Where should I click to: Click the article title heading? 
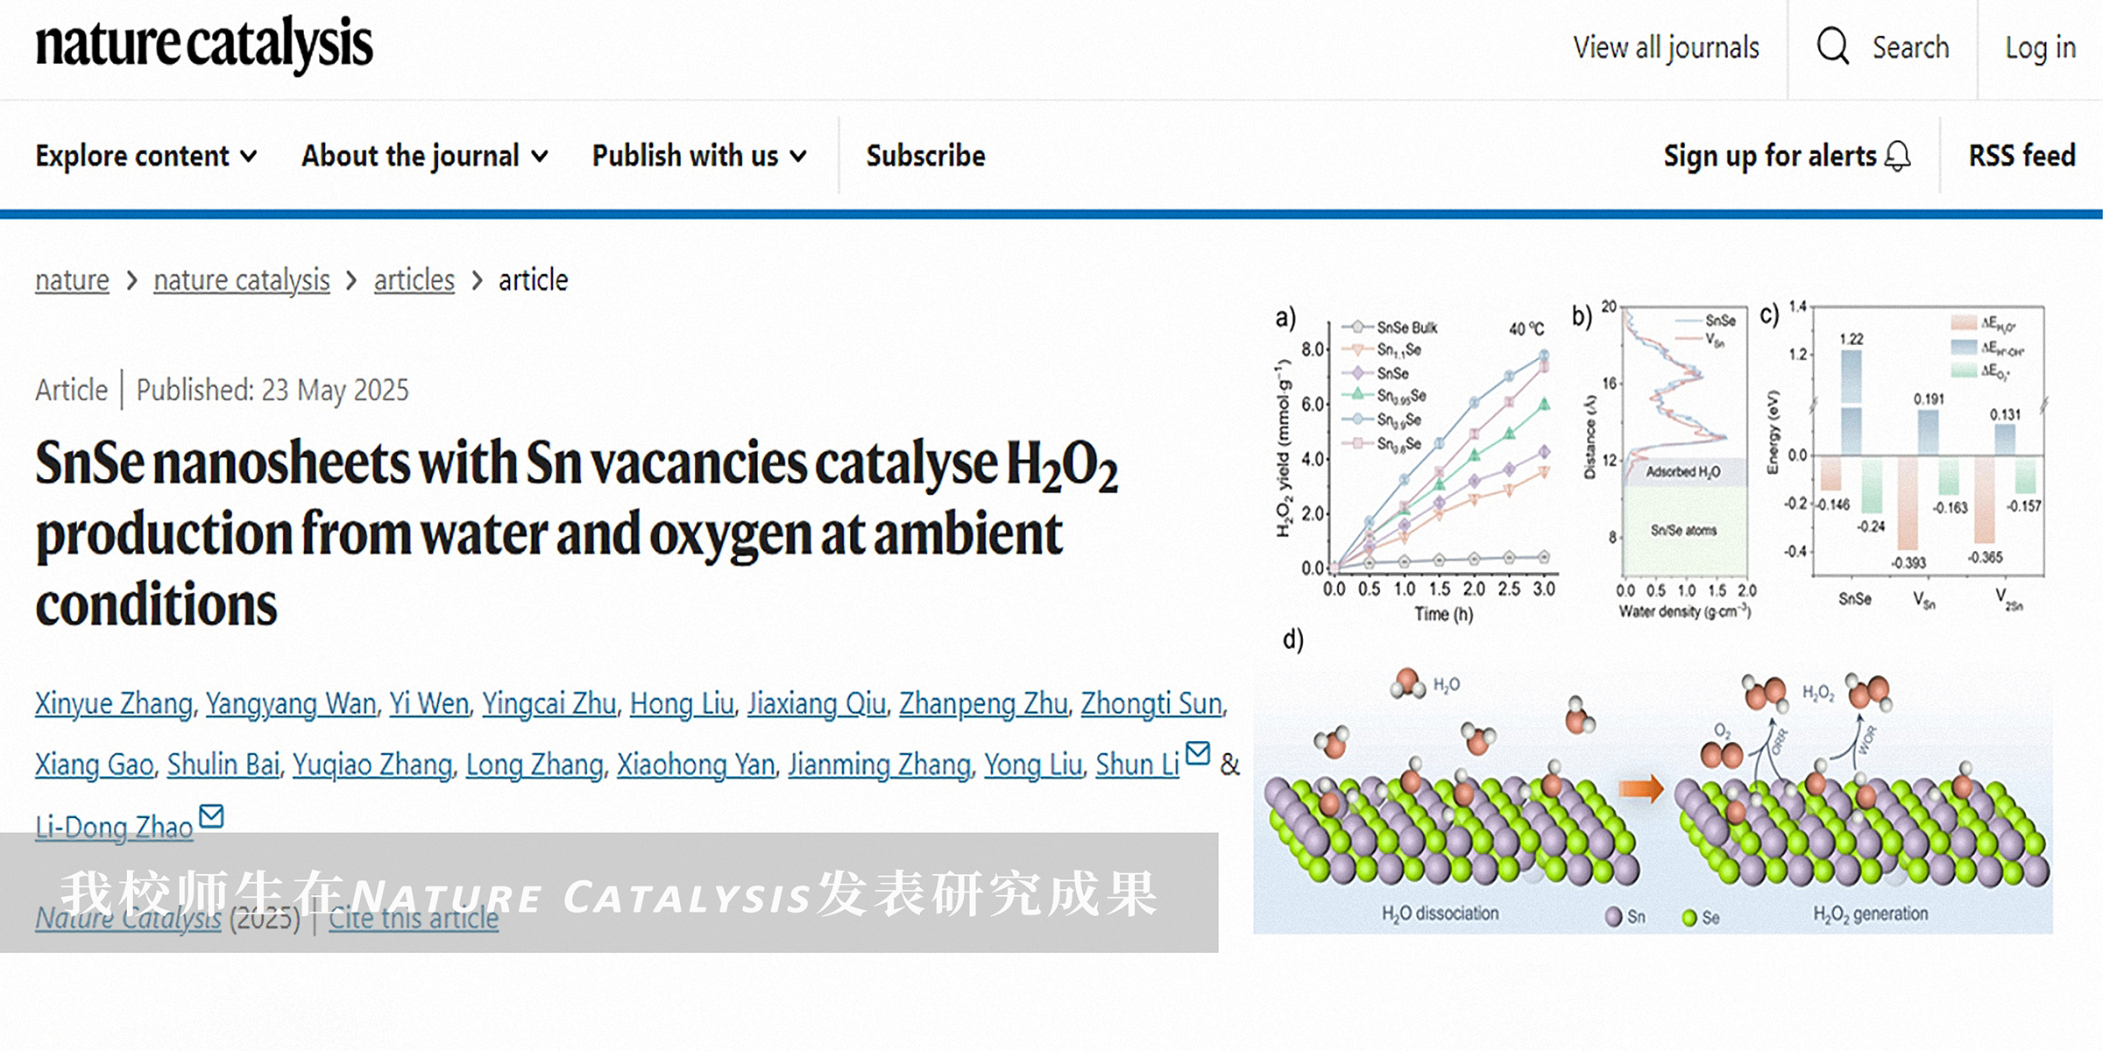point(577,533)
